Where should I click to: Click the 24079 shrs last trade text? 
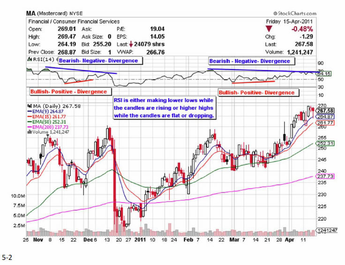coord(149,44)
